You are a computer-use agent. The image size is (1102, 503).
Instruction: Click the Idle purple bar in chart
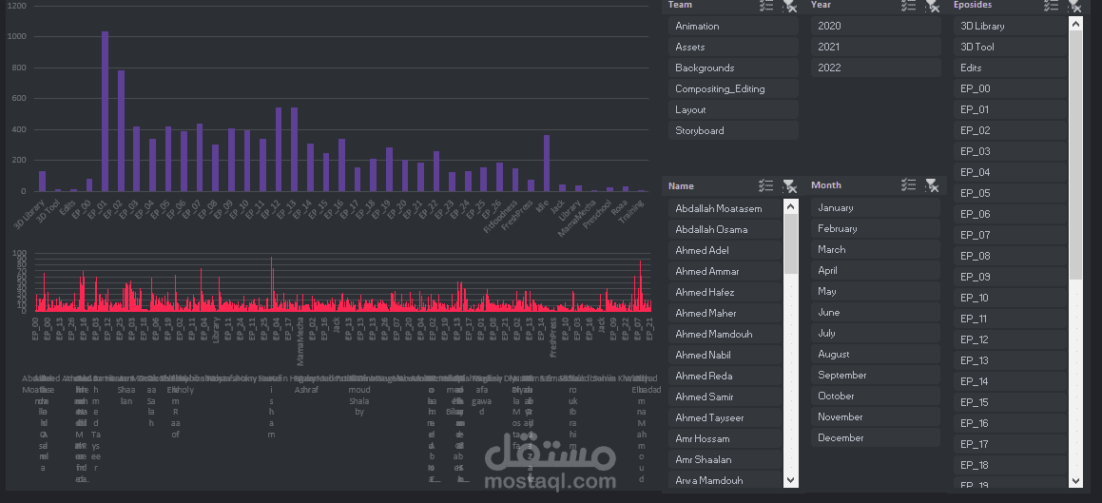546,163
